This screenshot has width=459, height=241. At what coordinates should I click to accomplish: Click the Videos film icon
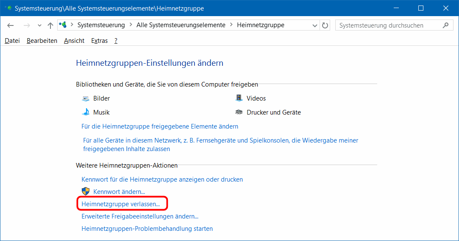click(x=239, y=98)
